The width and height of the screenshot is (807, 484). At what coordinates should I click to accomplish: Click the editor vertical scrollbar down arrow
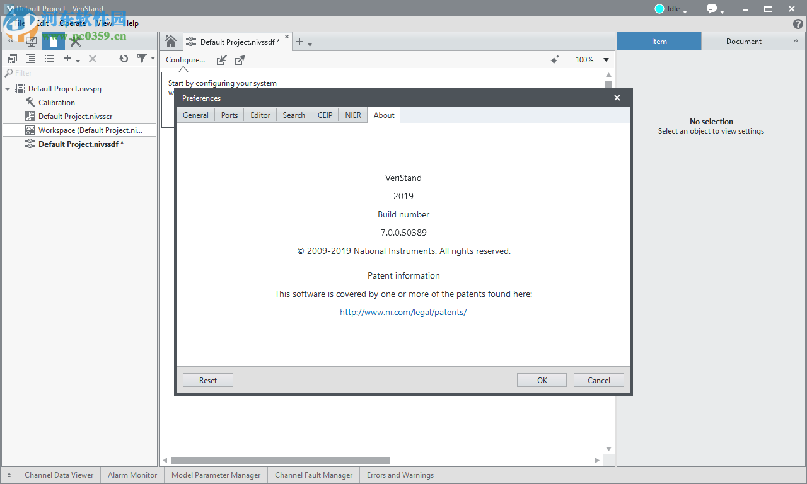tap(608, 449)
